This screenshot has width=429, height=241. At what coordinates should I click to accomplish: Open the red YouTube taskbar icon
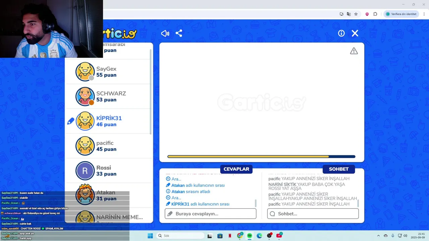click(279, 236)
